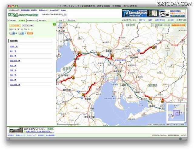Screen dimensions: 194x150
Task: Pan the map up with the arrow control
Action: click(x=61, y=26)
